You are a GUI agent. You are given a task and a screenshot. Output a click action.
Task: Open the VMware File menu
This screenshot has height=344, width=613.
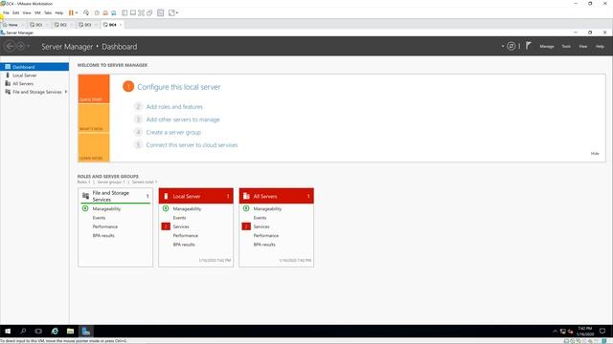[x=6, y=12]
